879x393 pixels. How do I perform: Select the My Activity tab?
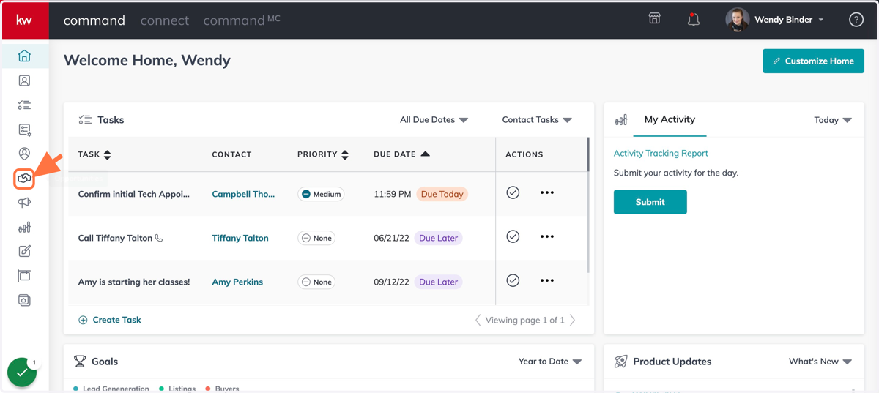coord(670,119)
